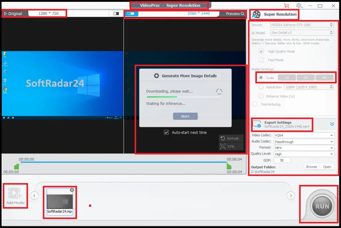Open the Quality Level dropdown

pyautogui.click(x=304, y=154)
